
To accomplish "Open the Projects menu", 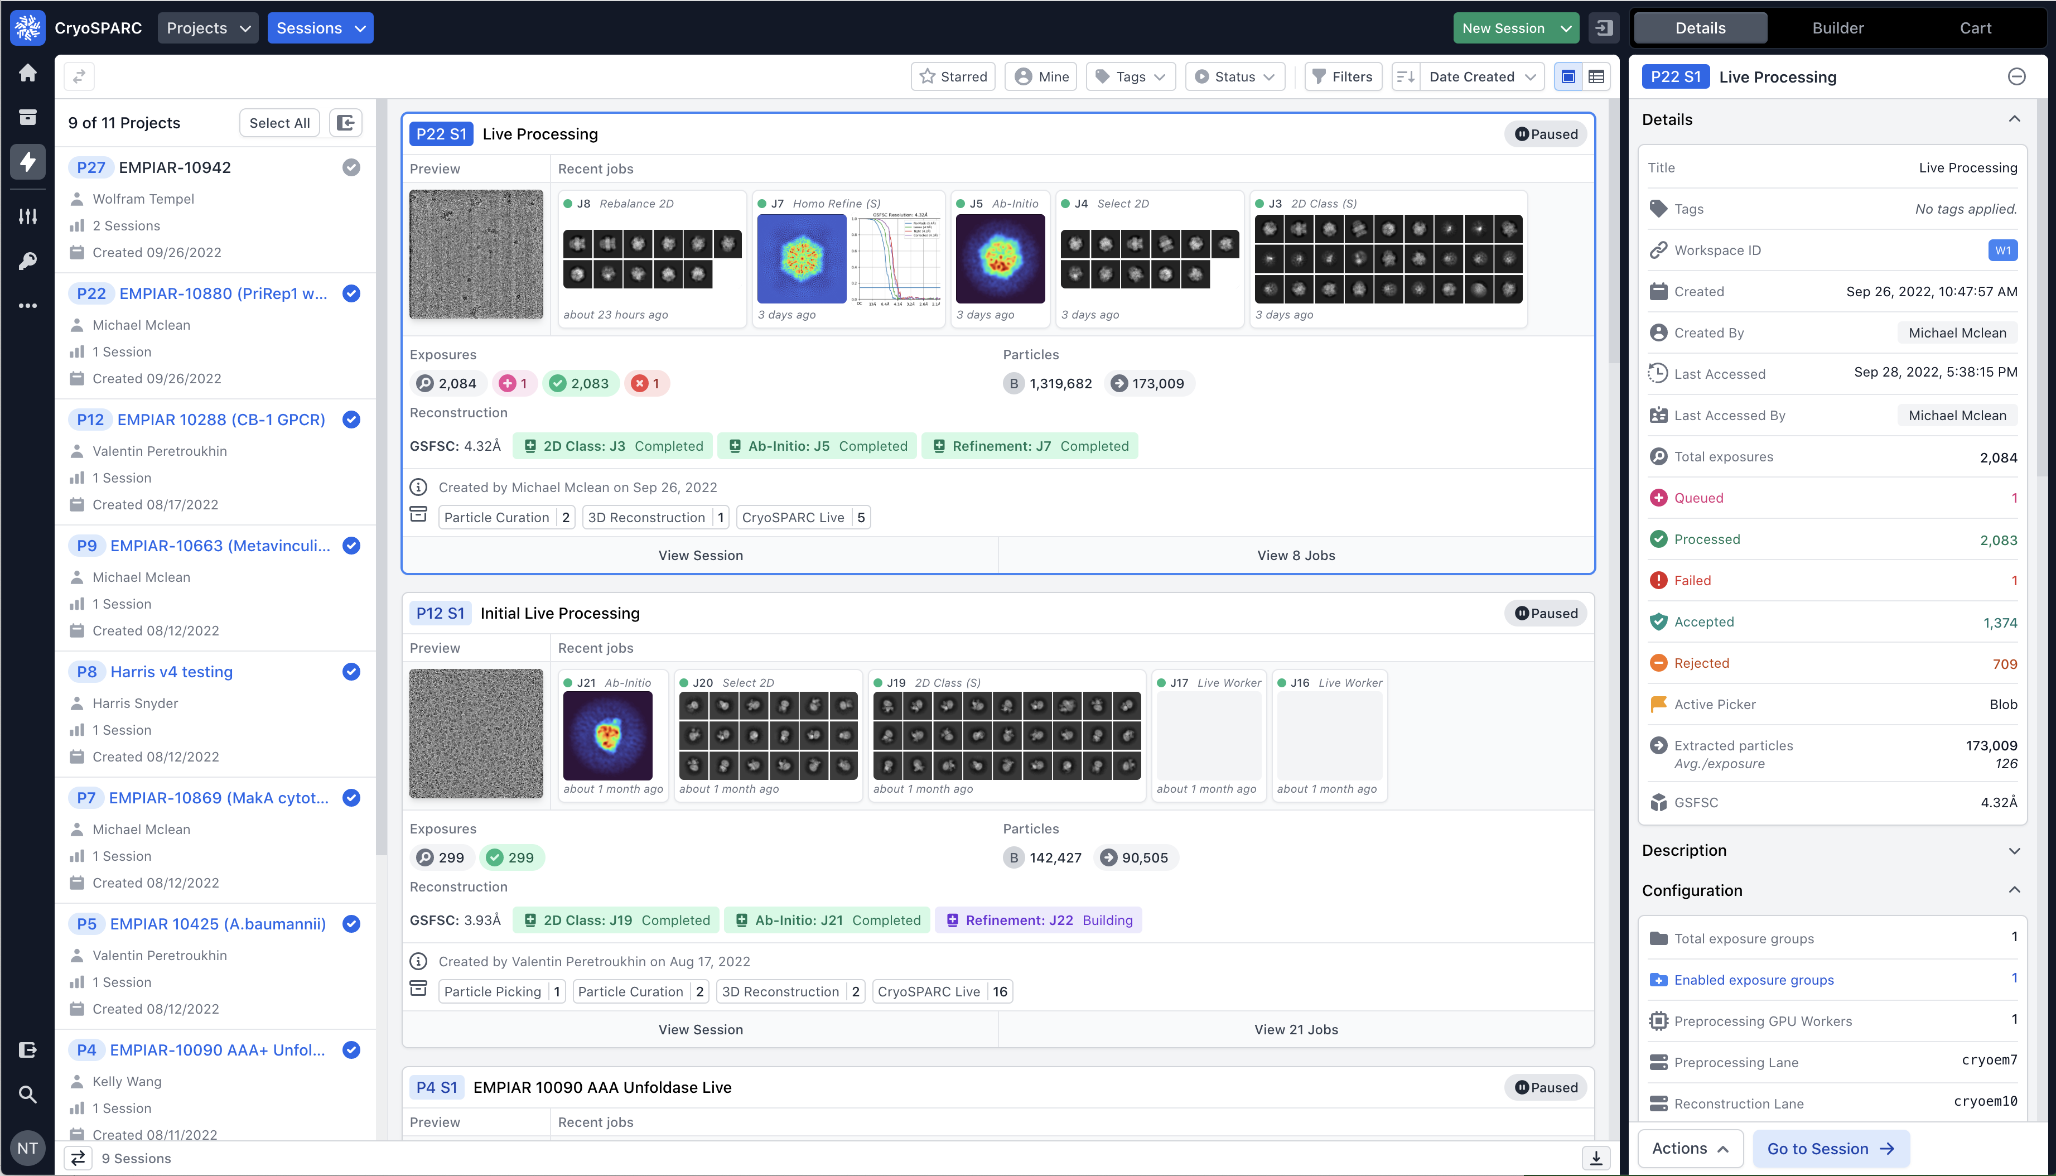I will click(207, 28).
